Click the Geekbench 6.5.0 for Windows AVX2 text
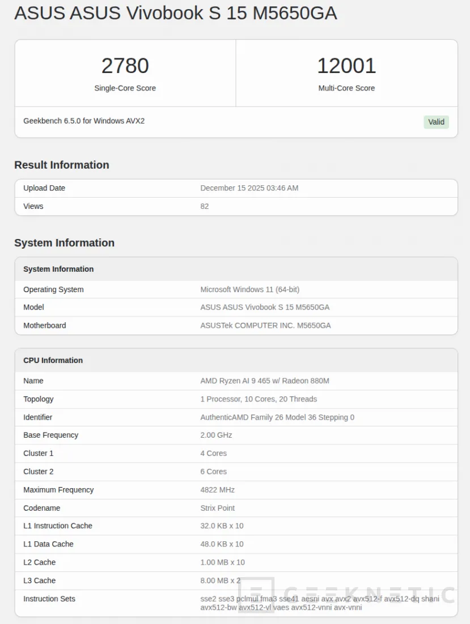The image size is (470, 624). (x=84, y=121)
